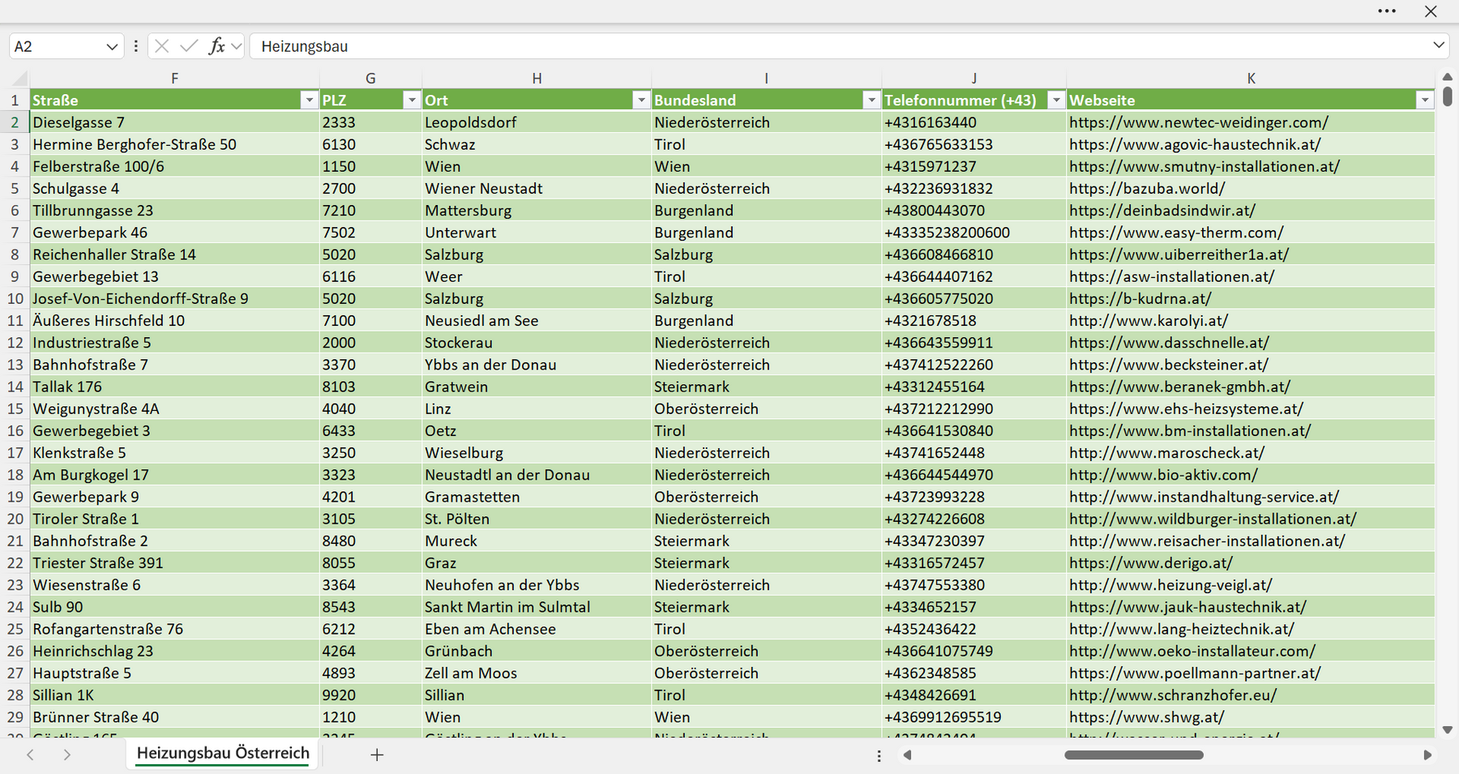The image size is (1459, 774).
Task: Click the horizontal scrollbar thumb
Action: pos(1133,755)
